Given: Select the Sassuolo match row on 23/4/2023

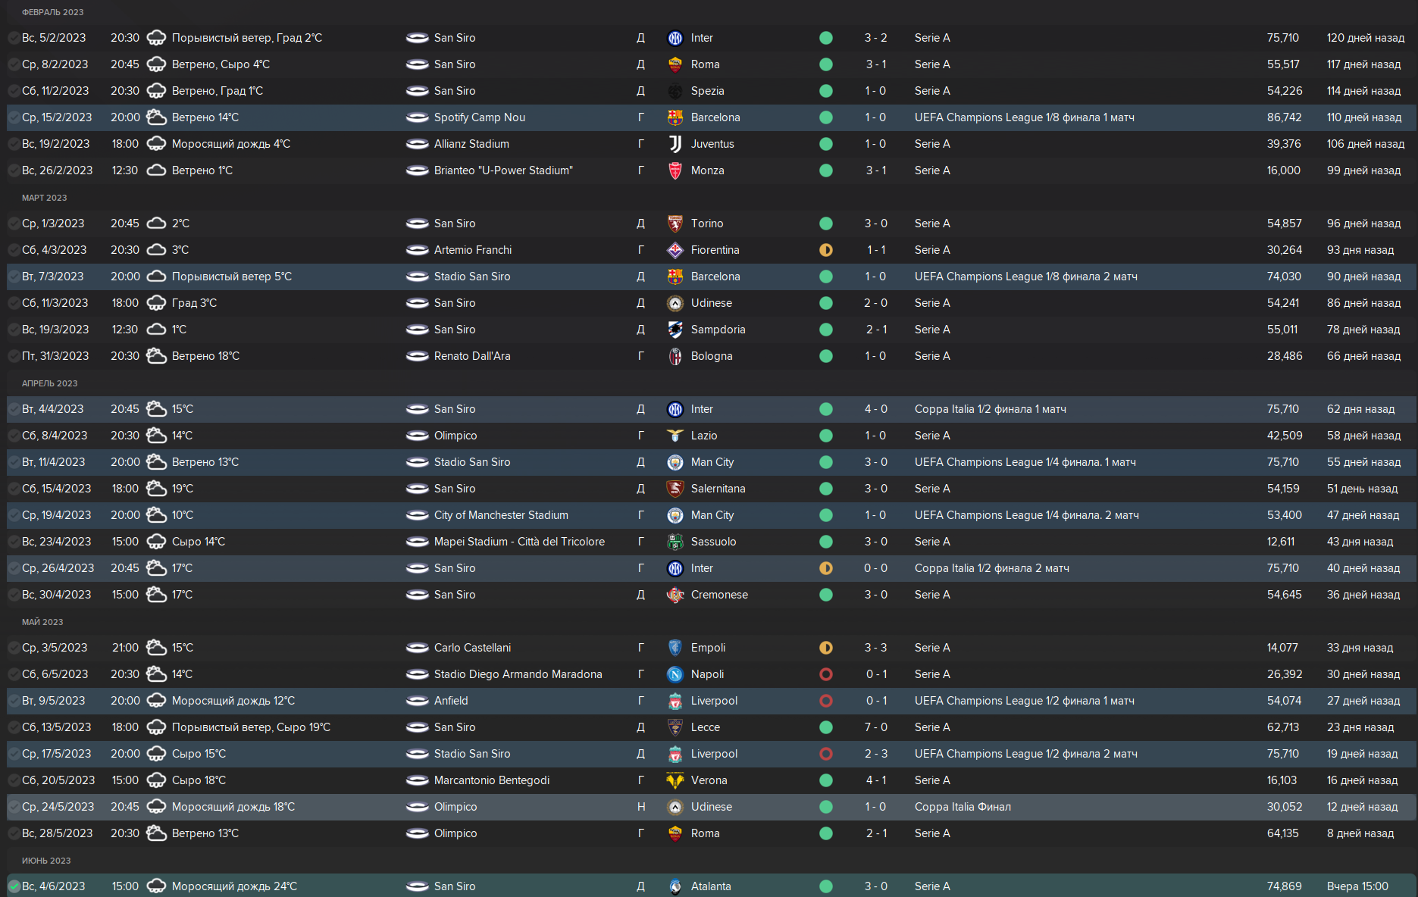Looking at the screenshot, I should click(711, 542).
